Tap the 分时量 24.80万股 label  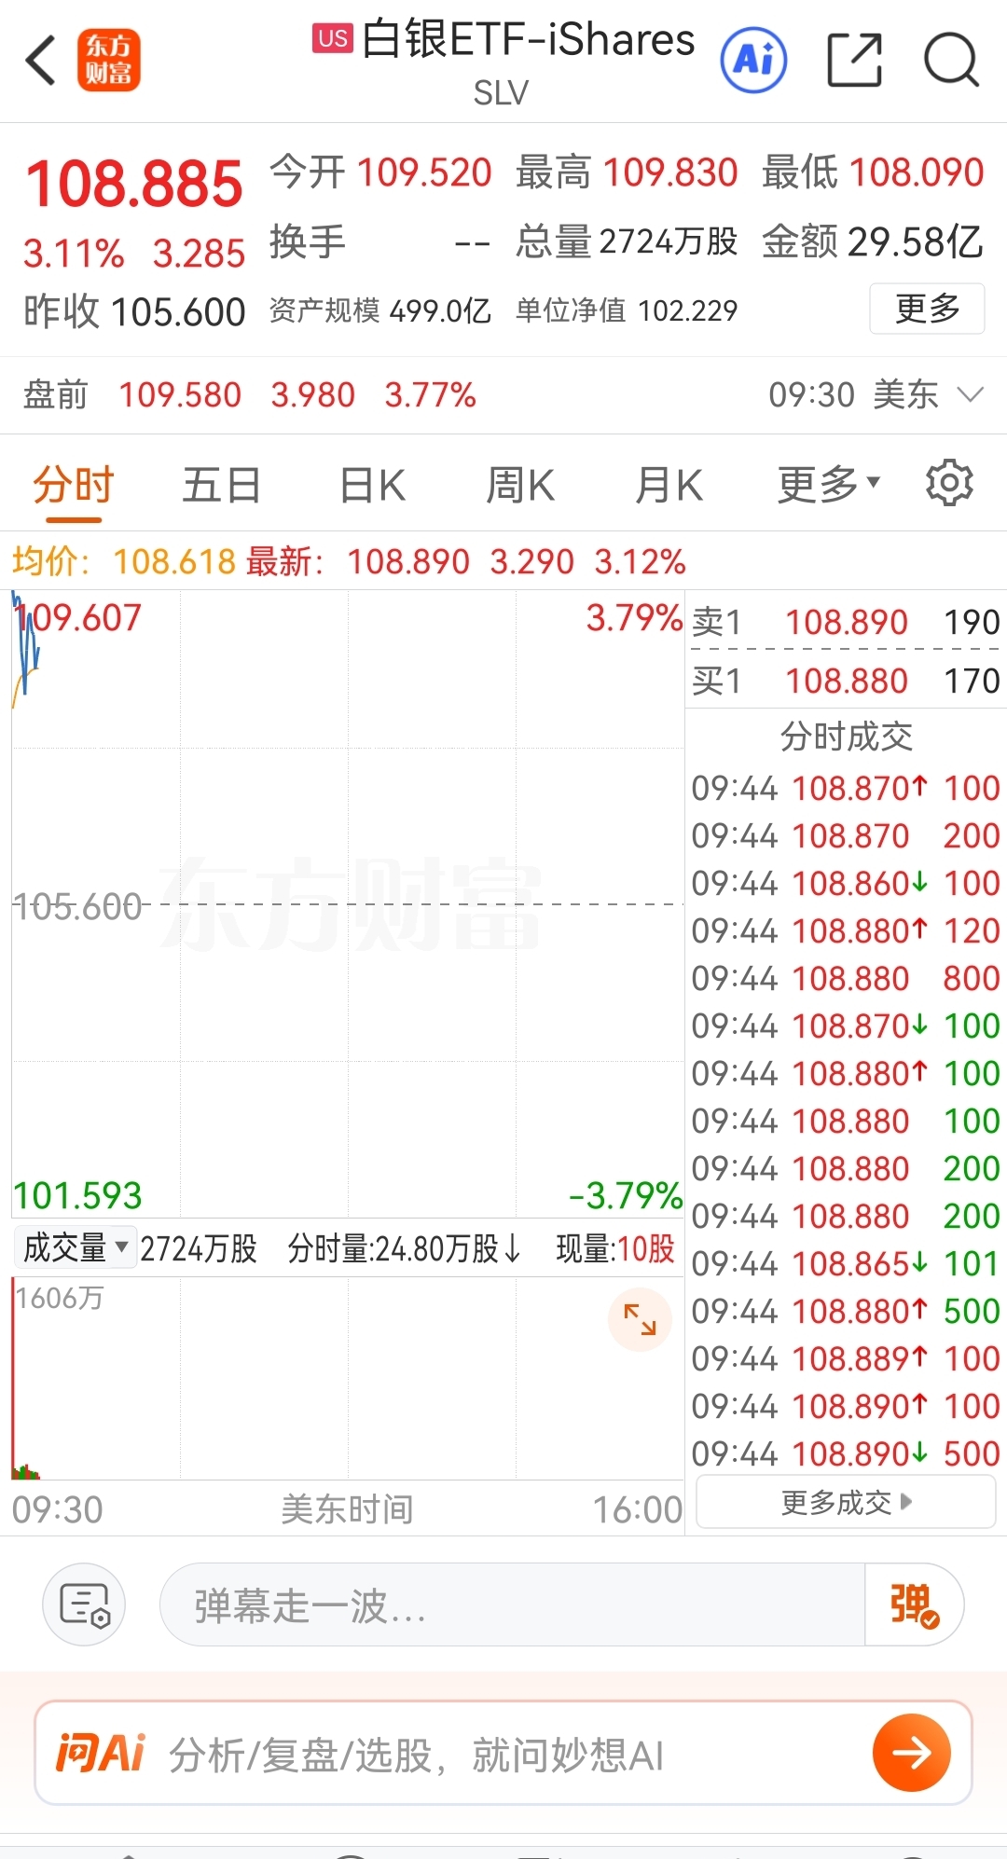coord(405,1248)
